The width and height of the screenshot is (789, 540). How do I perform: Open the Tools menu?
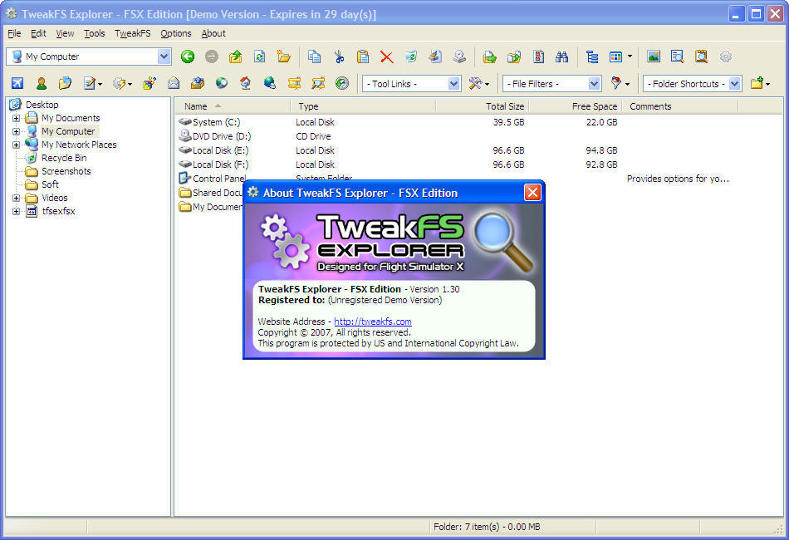94,33
